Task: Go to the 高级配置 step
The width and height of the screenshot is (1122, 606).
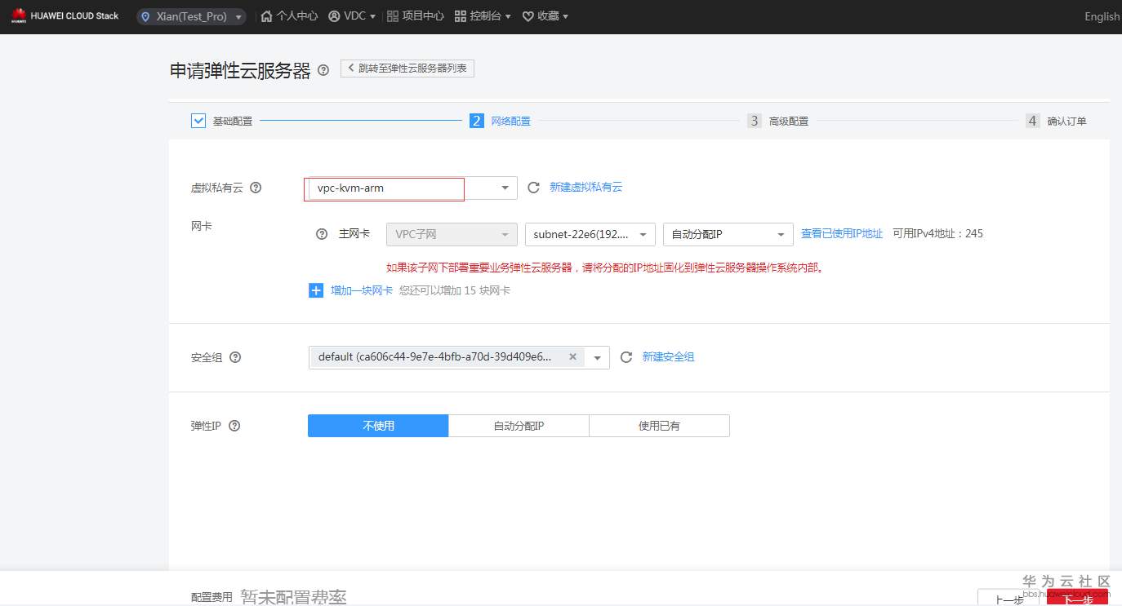Action: click(x=789, y=121)
